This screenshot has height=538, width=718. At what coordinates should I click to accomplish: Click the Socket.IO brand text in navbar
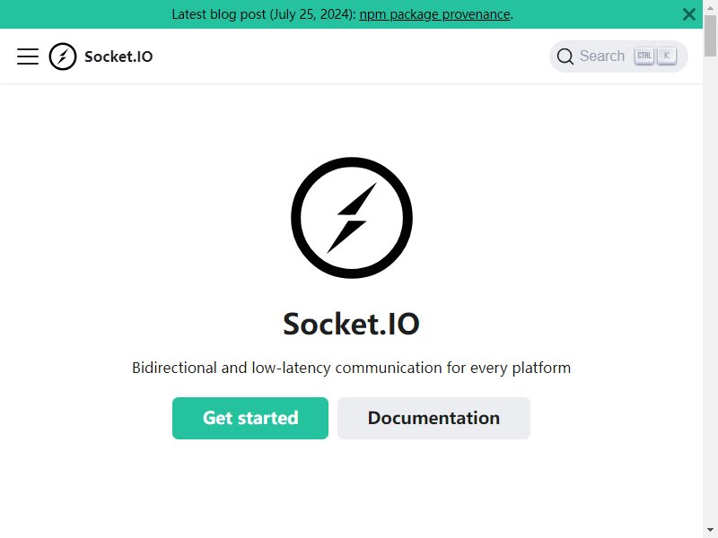click(118, 56)
